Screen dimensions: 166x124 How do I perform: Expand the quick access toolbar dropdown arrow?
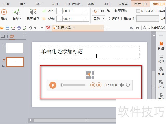42,28
